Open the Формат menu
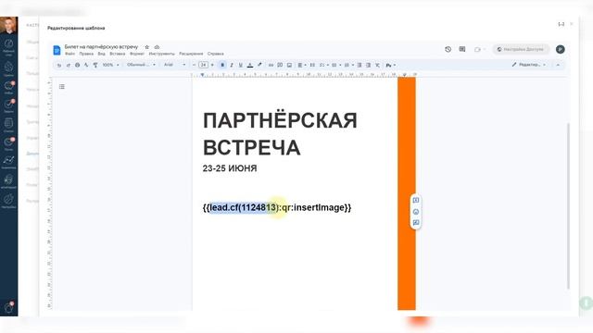The width and height of the screenshot is (593, 333). pyautogui.click(x=137, y=54)
